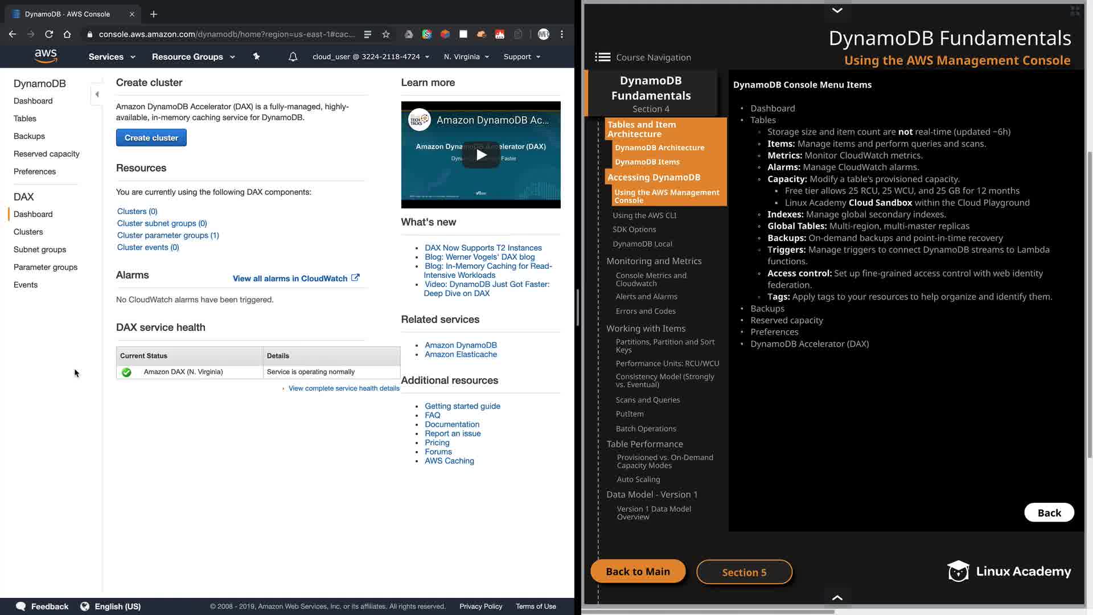The height and width of the screenshot is (615, 1093).
Task: Open the N. Virginia region dropdown
Action: (466, 57)
